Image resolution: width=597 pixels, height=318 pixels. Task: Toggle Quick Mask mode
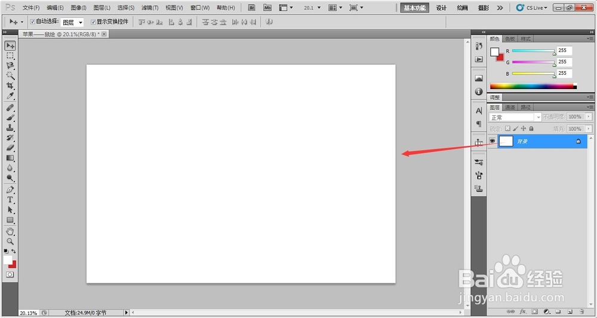pos(10,274)
